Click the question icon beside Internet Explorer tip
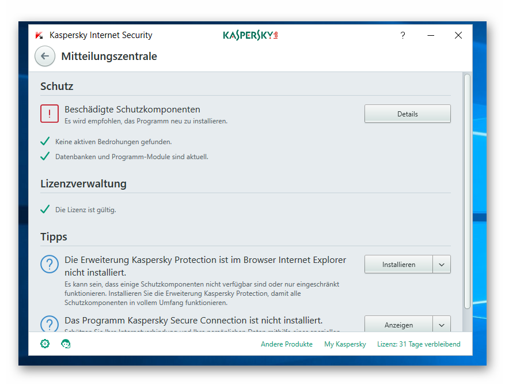Image resolution: width=505 pixels, height=384 pixels. point(50,264)
